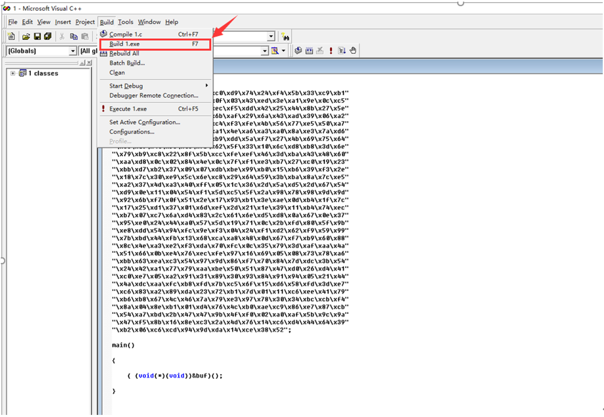Open the Window menu

click(x=149, y=22)
